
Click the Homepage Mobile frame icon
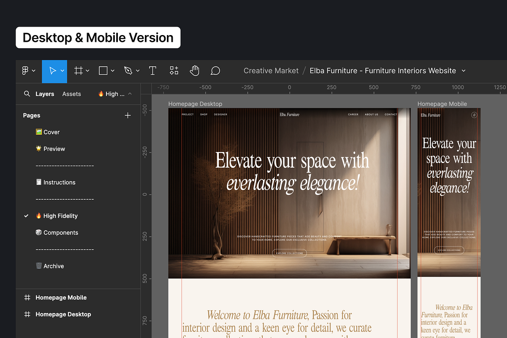pos(27,297)
